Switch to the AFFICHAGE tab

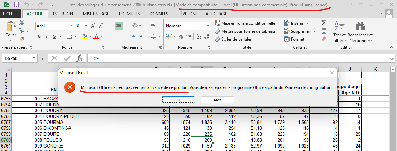coord(216,14)
